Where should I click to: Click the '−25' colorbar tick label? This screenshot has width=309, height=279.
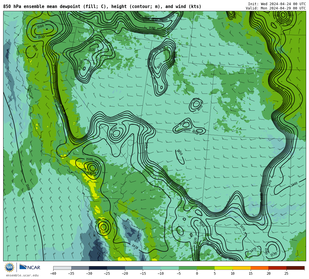(107, 274)
